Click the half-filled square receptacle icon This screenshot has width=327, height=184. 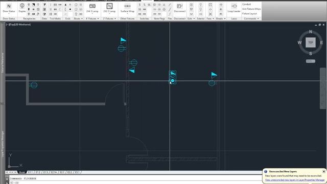(x=33, y=5)
